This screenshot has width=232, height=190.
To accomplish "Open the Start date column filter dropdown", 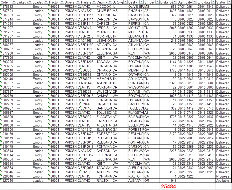I will click(x=195, y=2).
